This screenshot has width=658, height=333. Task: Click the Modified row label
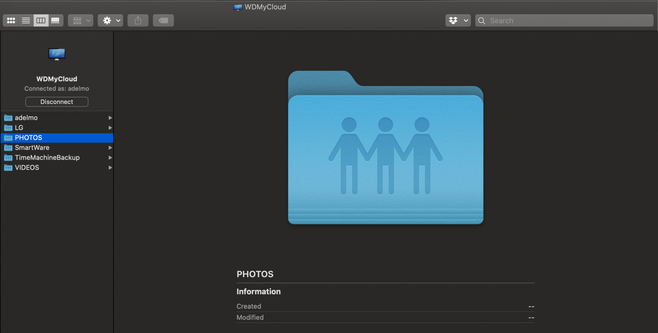[x=250, y=318]
